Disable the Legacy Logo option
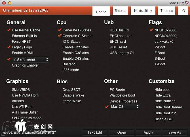 pyautogui.click(x=9, y=47)
